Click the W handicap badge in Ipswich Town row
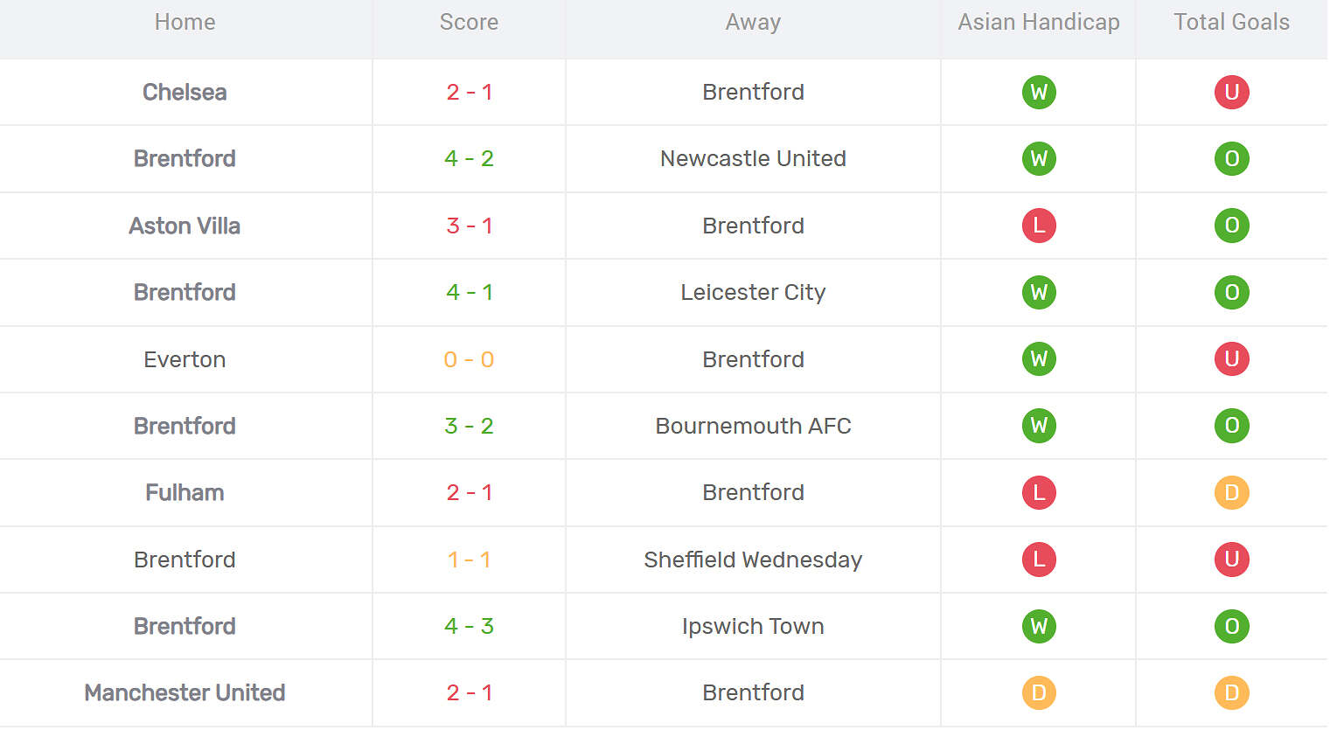This screenshot has width=1330, height=730. pyautogui.click(x=1039, y=626)
